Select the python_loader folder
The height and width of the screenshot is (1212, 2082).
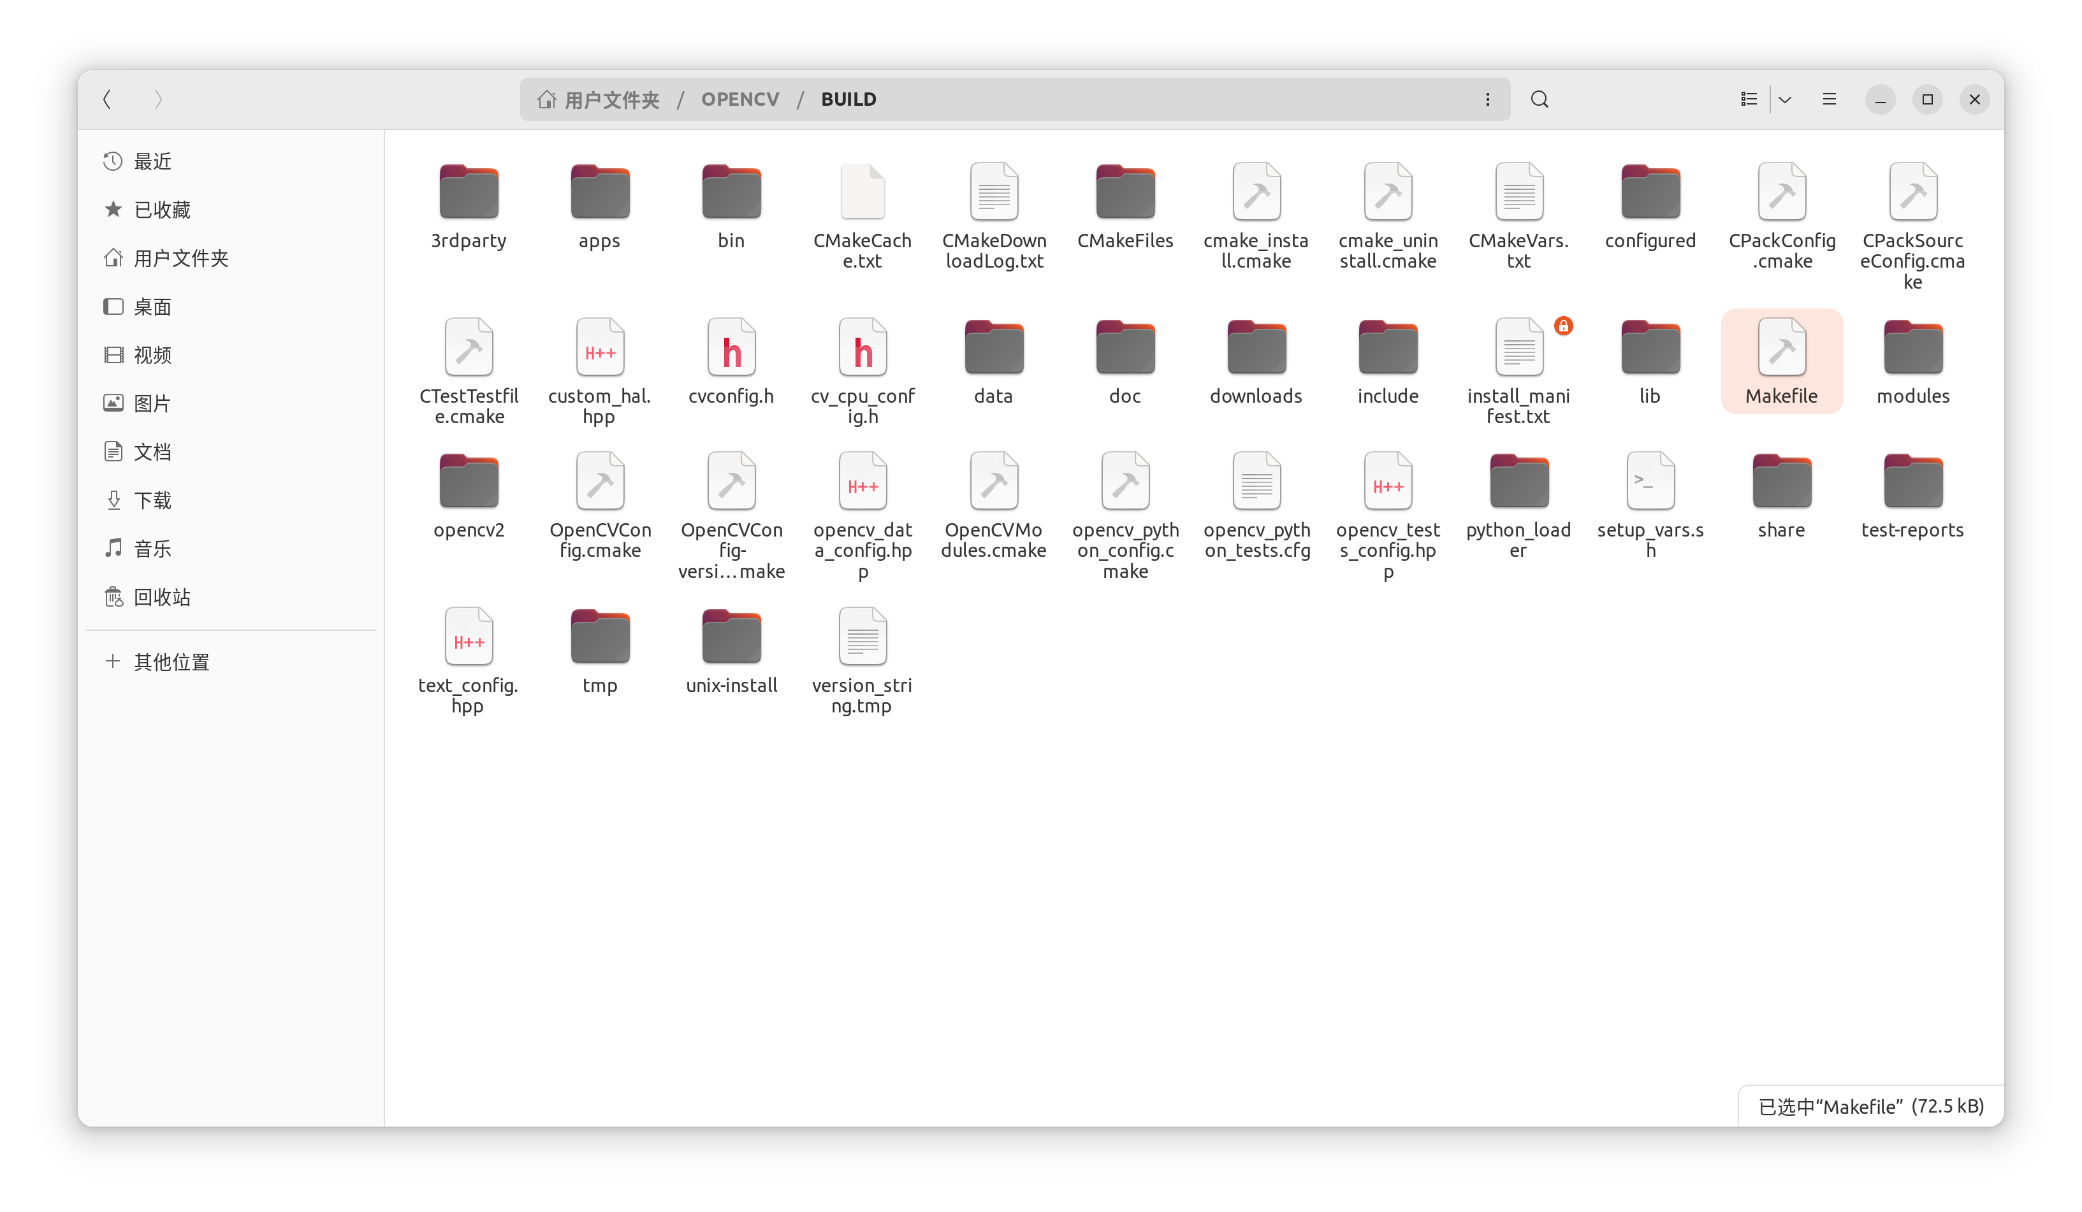click(x=1518, y=505)
